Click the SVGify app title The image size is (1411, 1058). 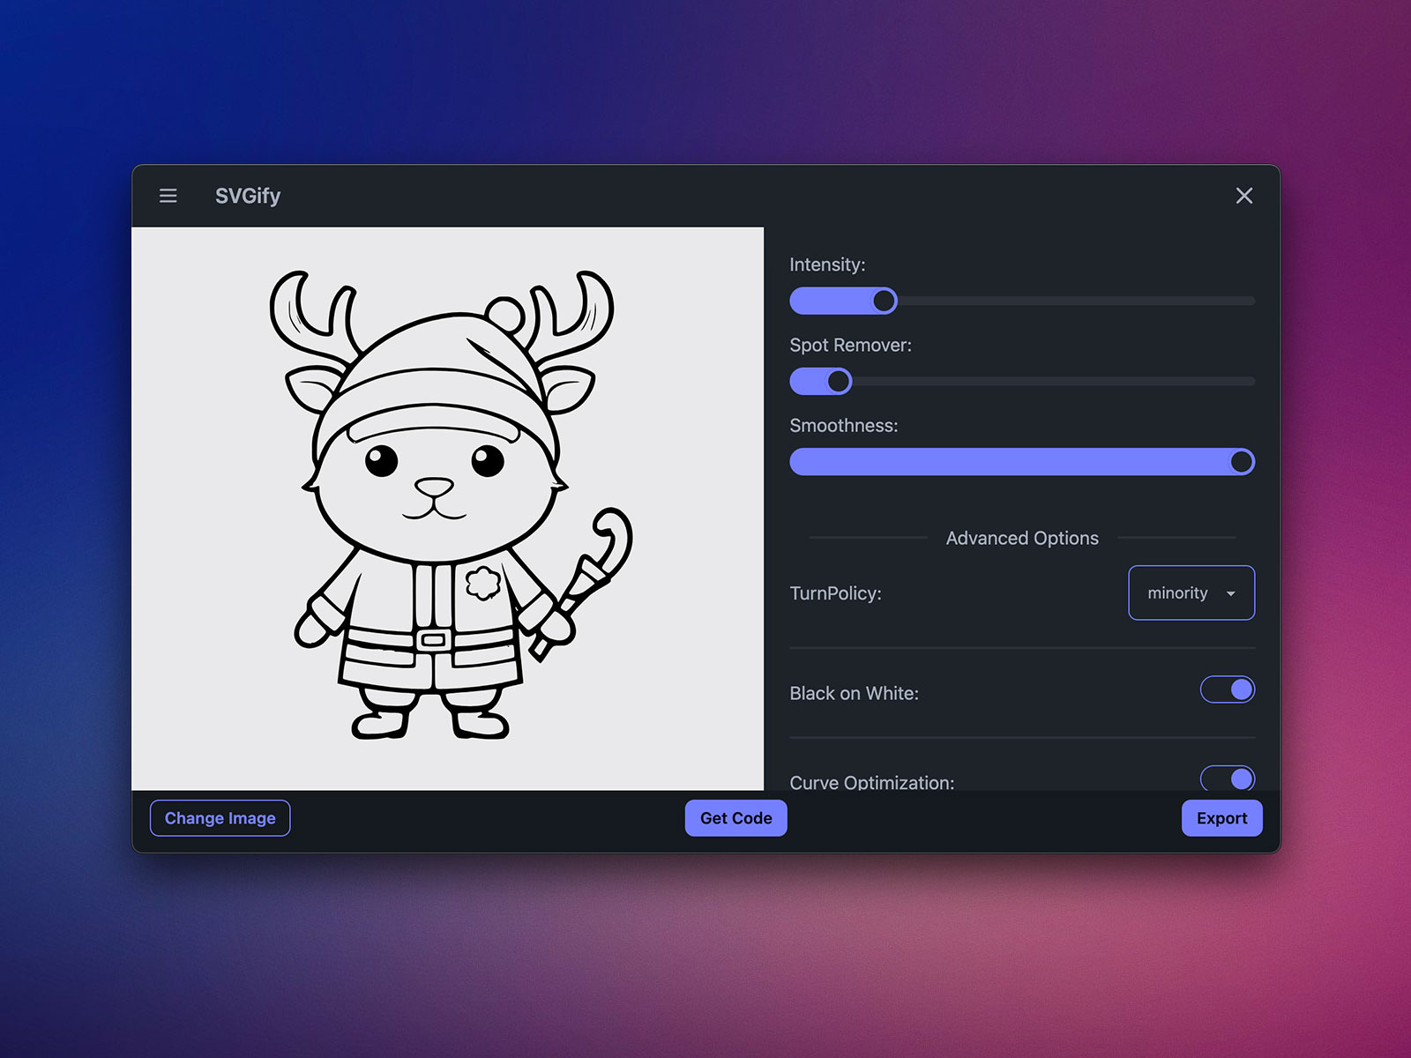pyautogui.click(x=248, y=196)
